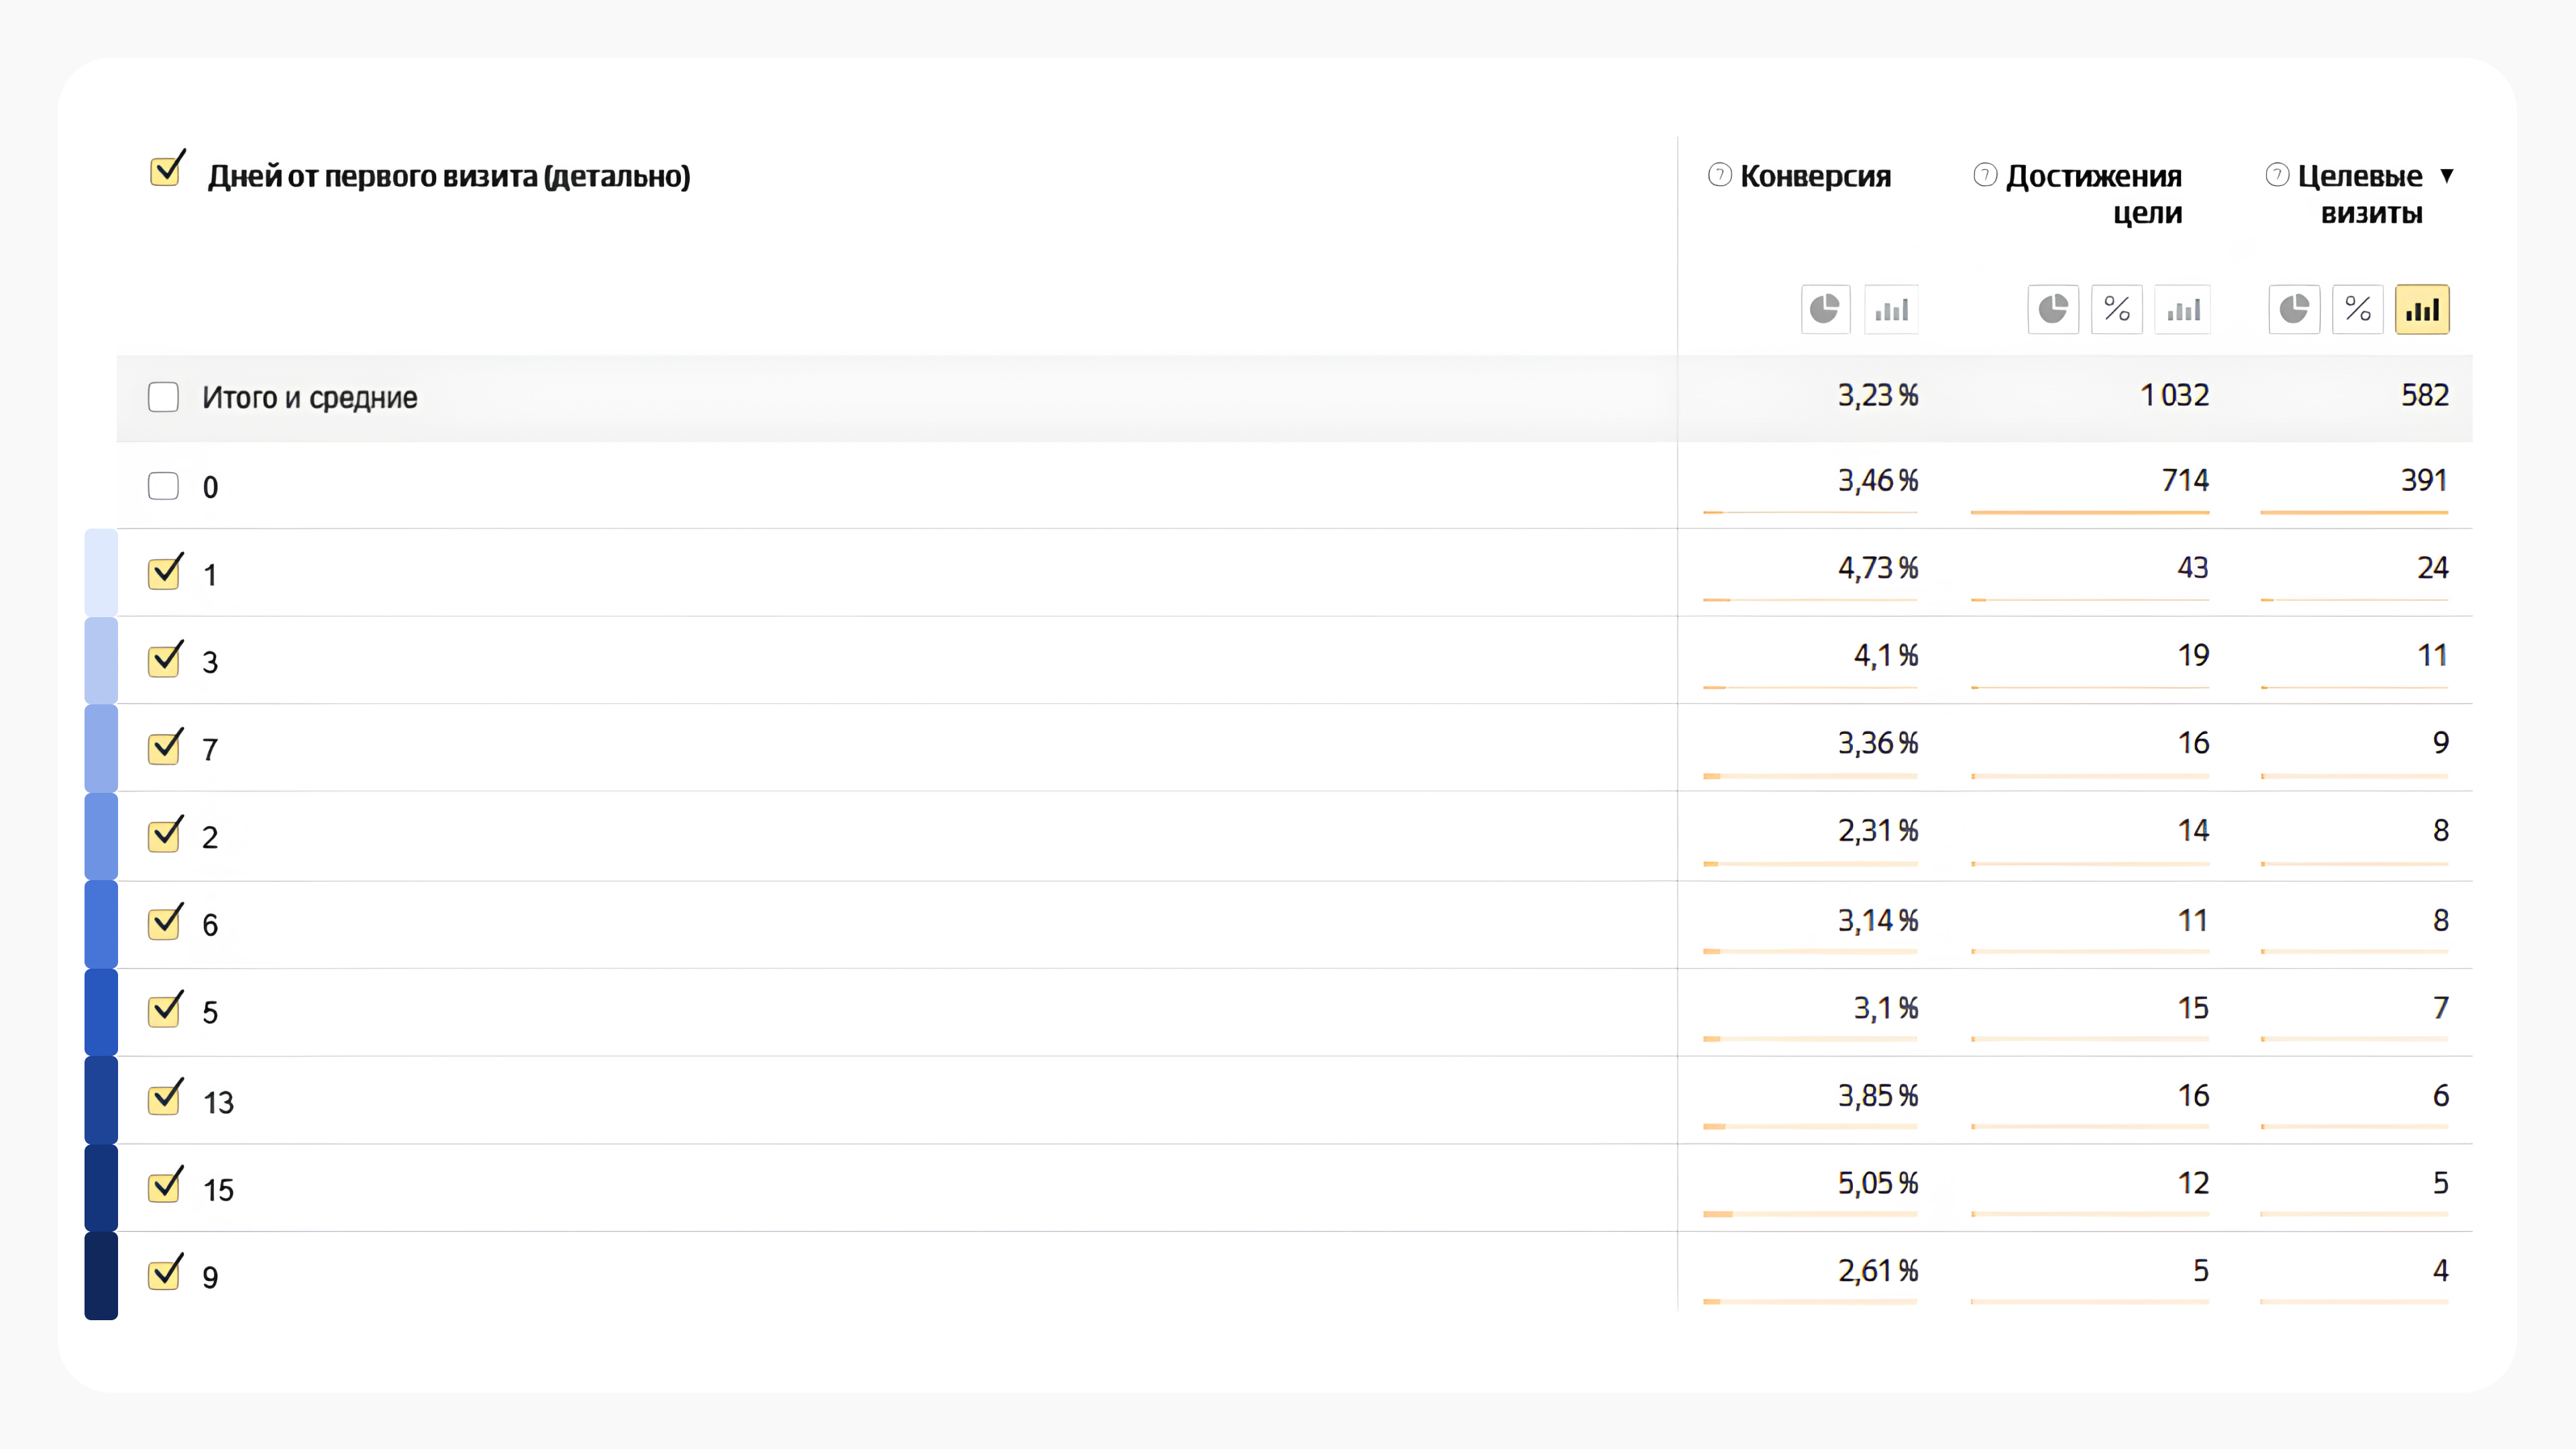The width and height of the screenshot is (2576, 1449).
Task: Sort by Целевые визиты column header
Action: pos(2360,194)
